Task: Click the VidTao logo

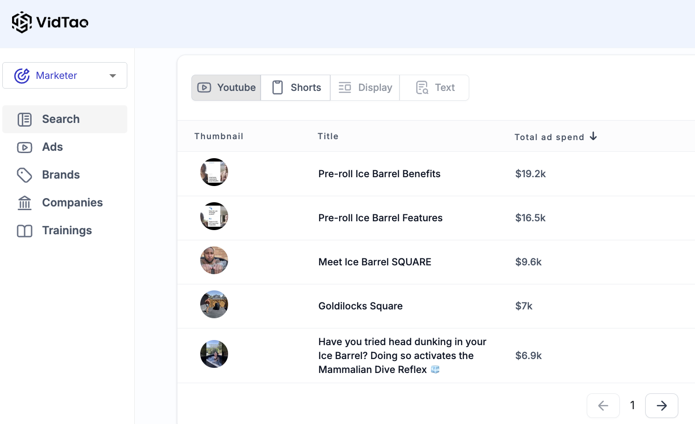Action: tap(50, 22)
